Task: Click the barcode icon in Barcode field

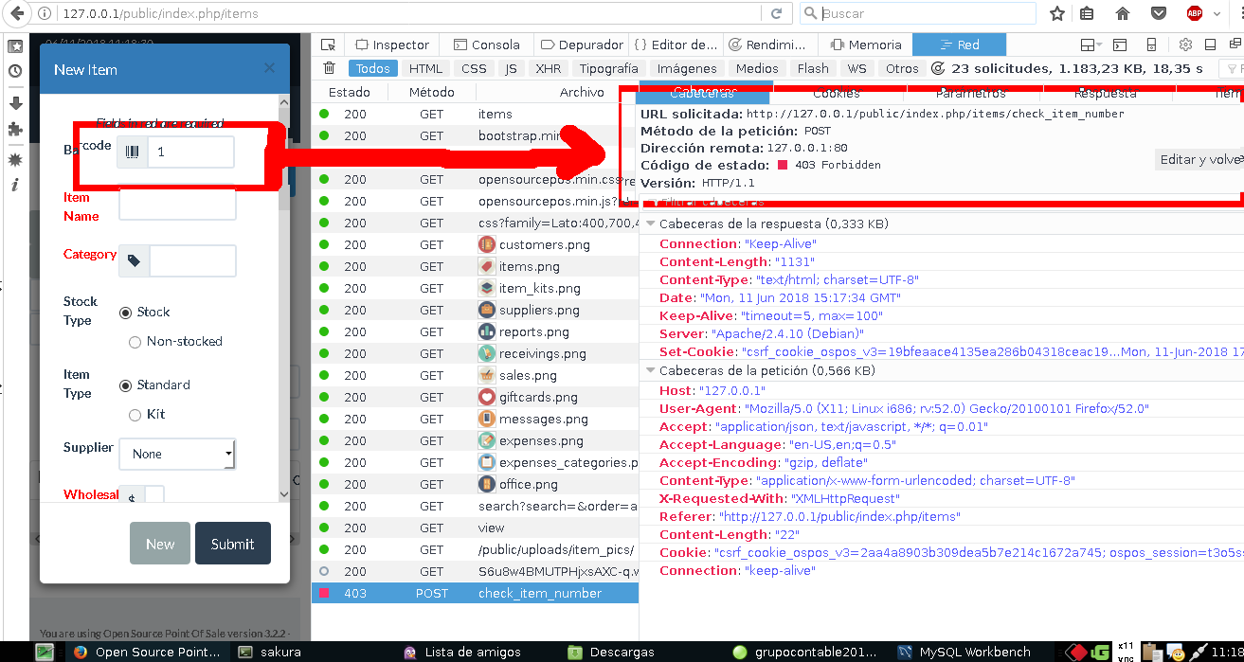Action: click(x=132, y=152)
